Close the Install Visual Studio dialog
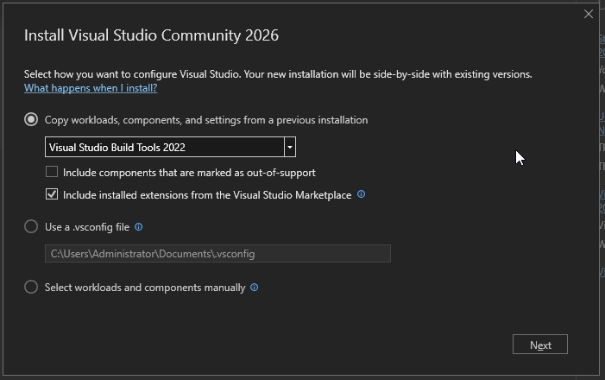Viewport: 605px width, 380px height. click(589, 15)
